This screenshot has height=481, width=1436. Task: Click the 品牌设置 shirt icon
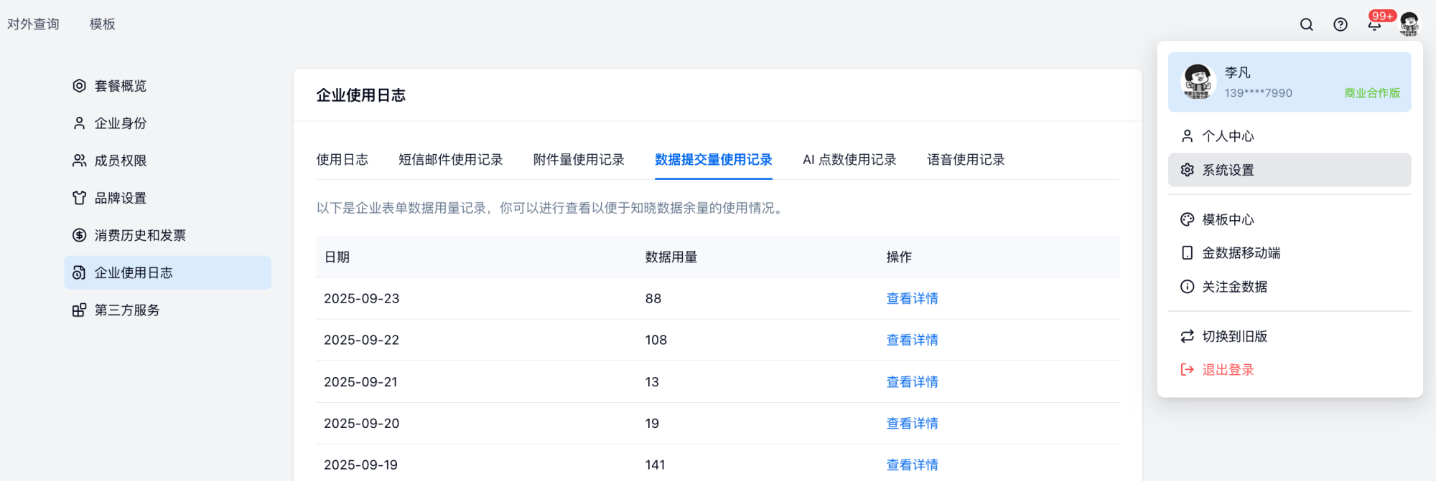click(79, 198)
